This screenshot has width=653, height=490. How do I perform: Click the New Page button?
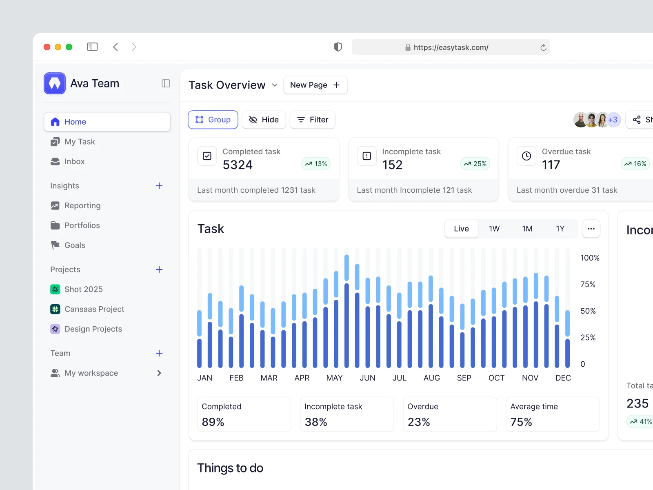click(x=315, y=85)
